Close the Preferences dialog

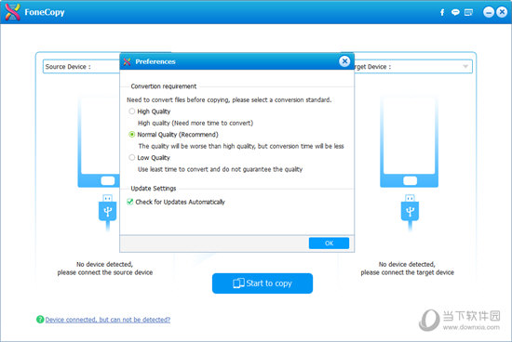(344, 61)
